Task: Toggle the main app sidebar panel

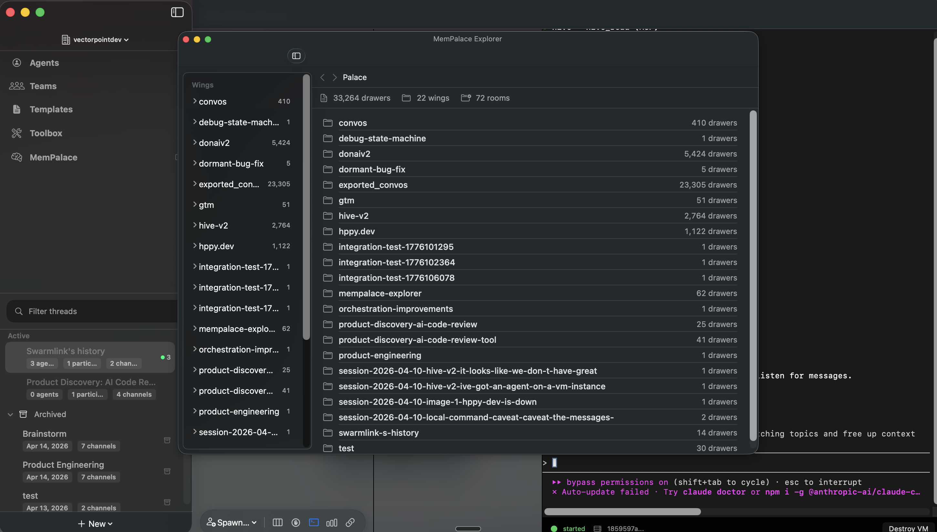Action: click(177, 12)
